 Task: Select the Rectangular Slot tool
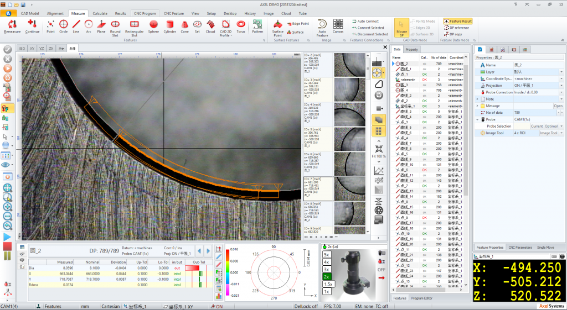pyautogui.click(x=134, y=29)
